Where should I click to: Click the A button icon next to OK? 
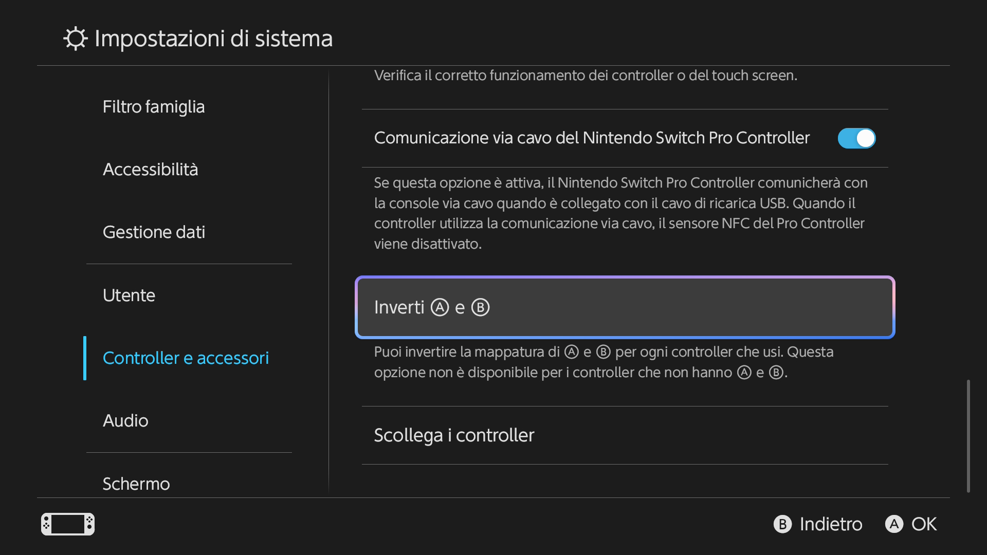click(x=894, y=524)
